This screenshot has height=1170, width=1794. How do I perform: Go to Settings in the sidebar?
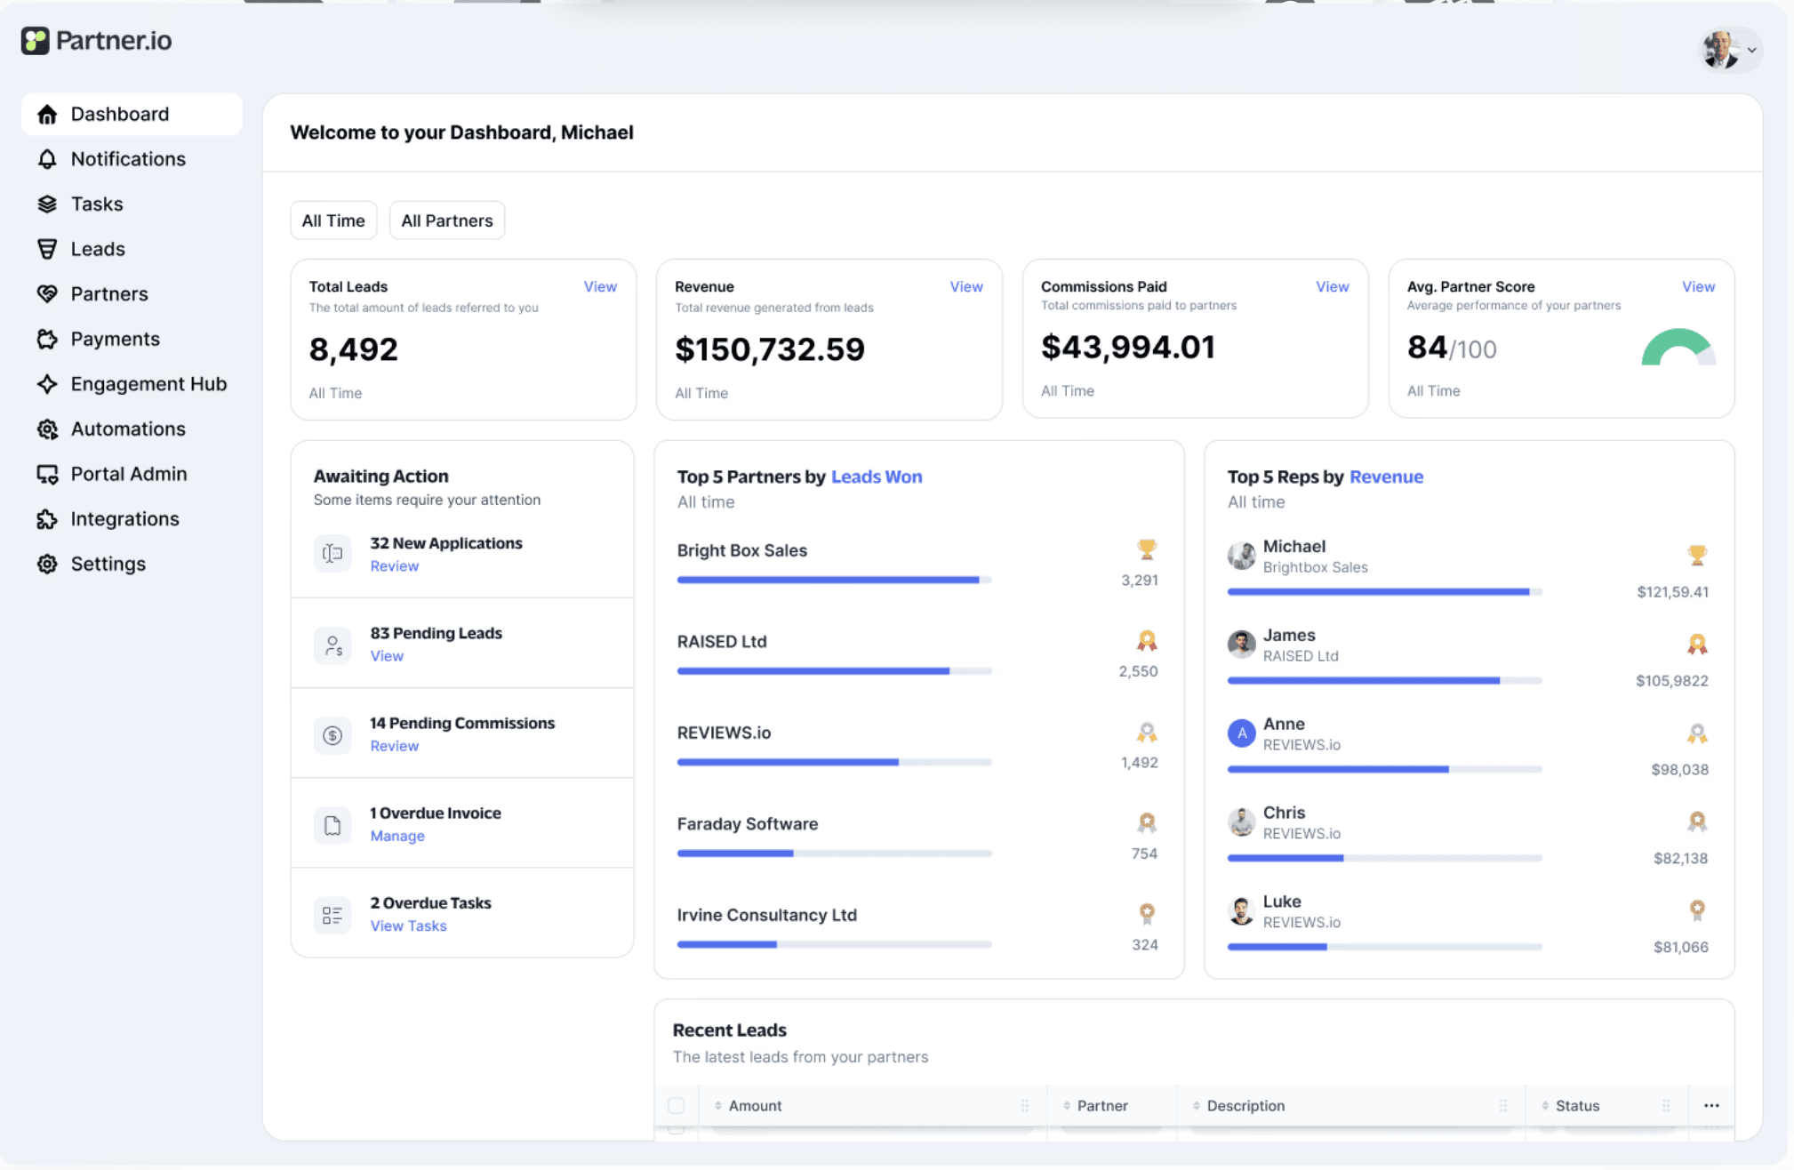[108, 565]
